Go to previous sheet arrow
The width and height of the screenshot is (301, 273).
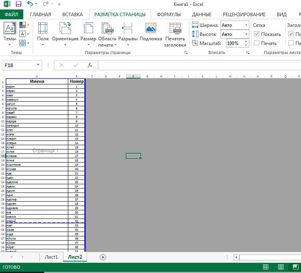click(x=11, y=257)
